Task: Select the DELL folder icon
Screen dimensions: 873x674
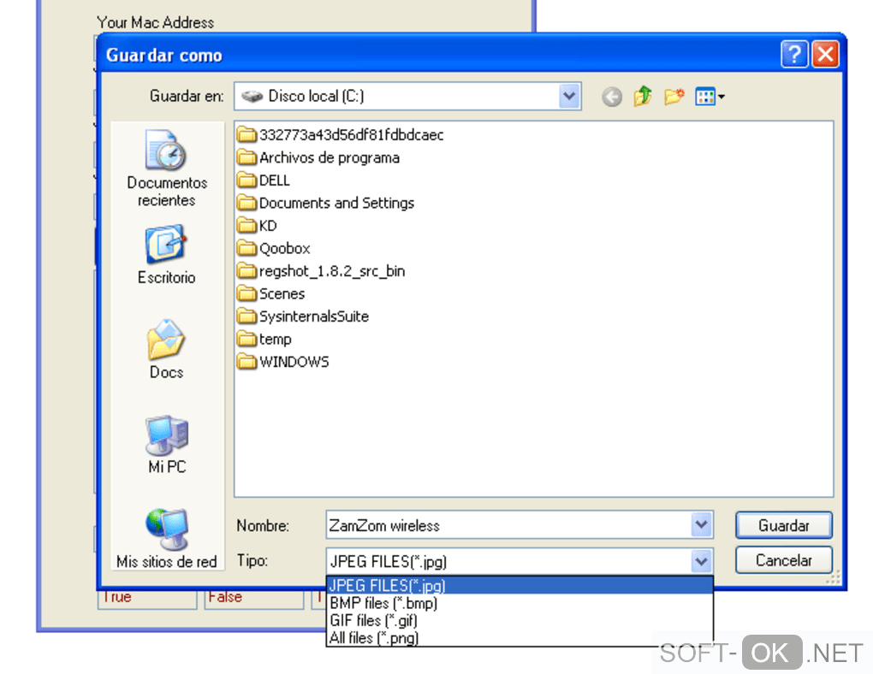Action: click(246, 180)
